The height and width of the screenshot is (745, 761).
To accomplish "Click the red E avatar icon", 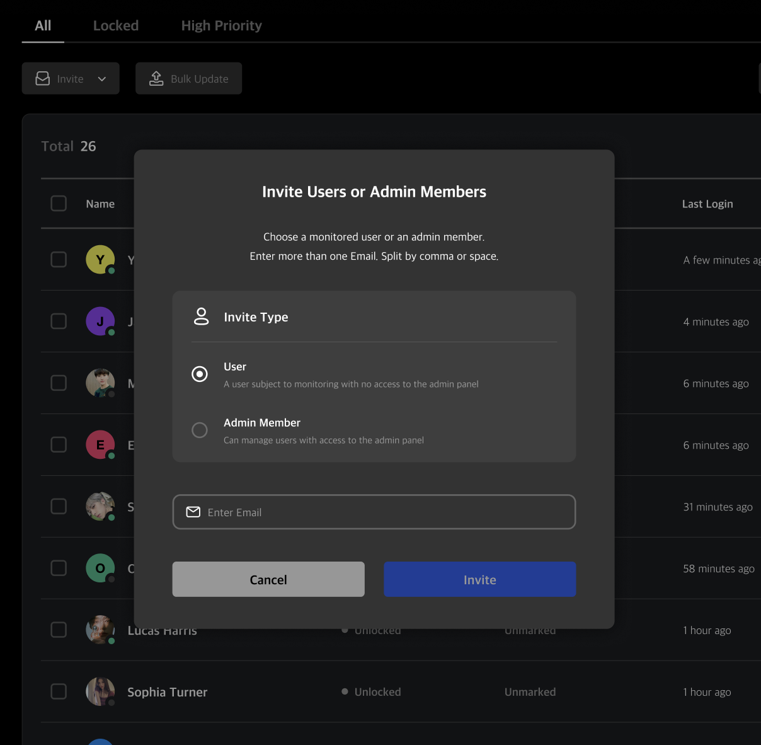I will click(x=100, y=444).
